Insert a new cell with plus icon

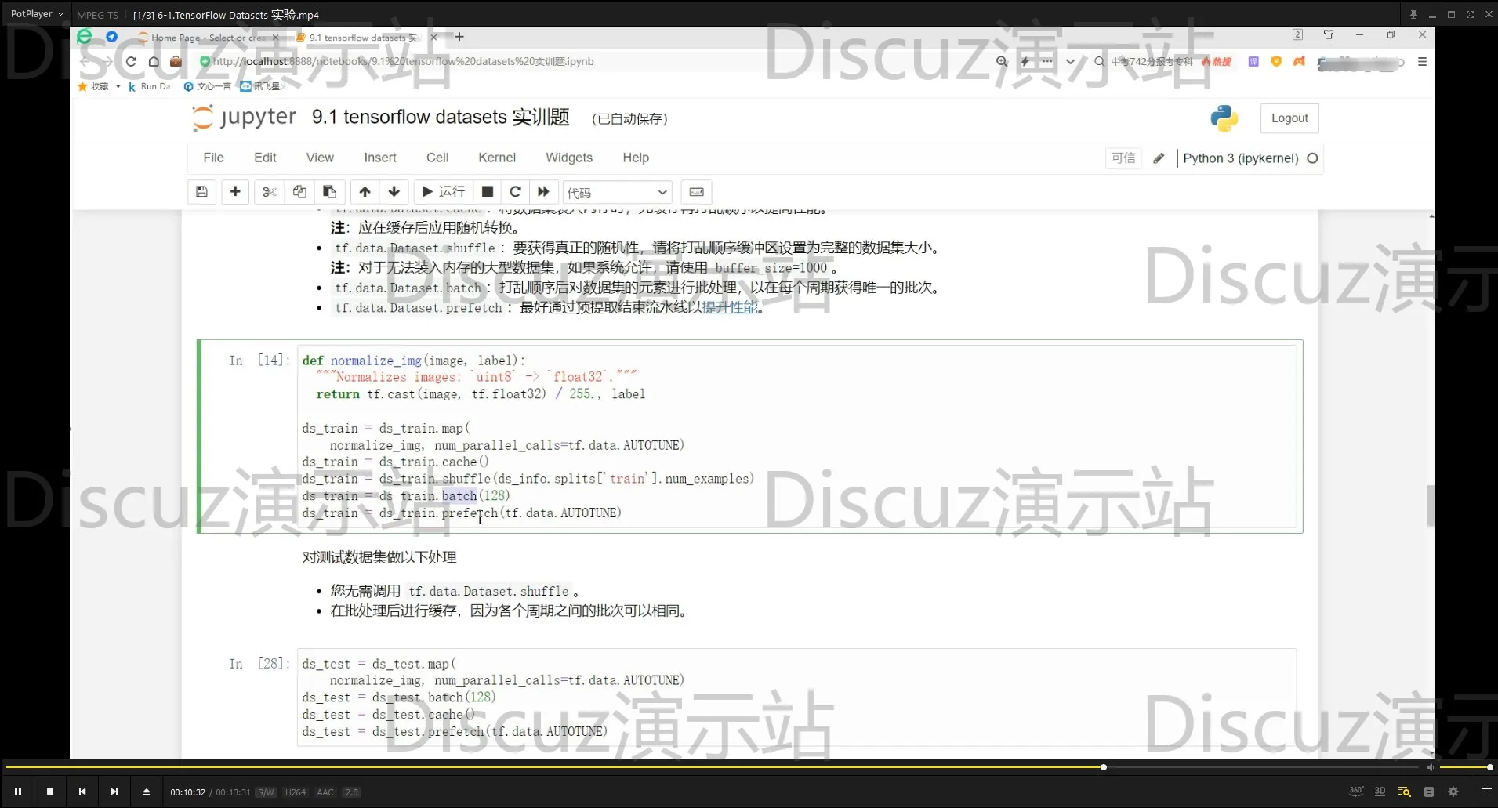(235, 192)
